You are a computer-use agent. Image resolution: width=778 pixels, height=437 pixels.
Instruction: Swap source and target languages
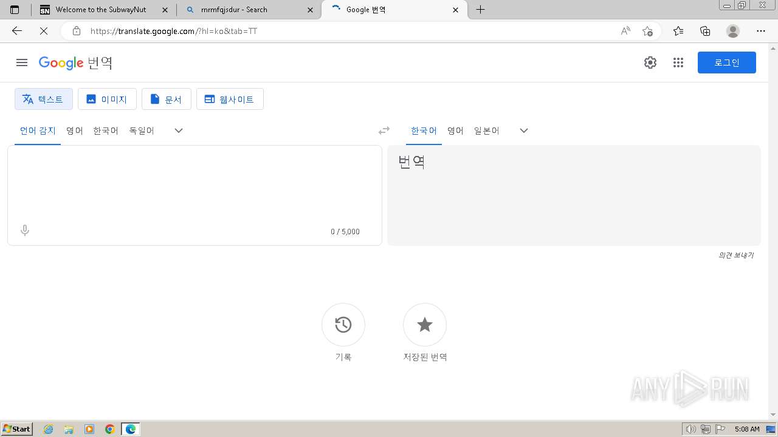tap(384, 130)
